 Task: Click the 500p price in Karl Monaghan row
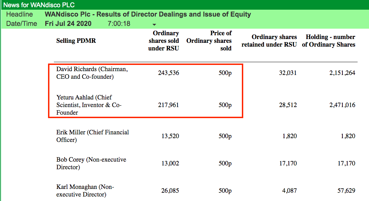[225, 191]
